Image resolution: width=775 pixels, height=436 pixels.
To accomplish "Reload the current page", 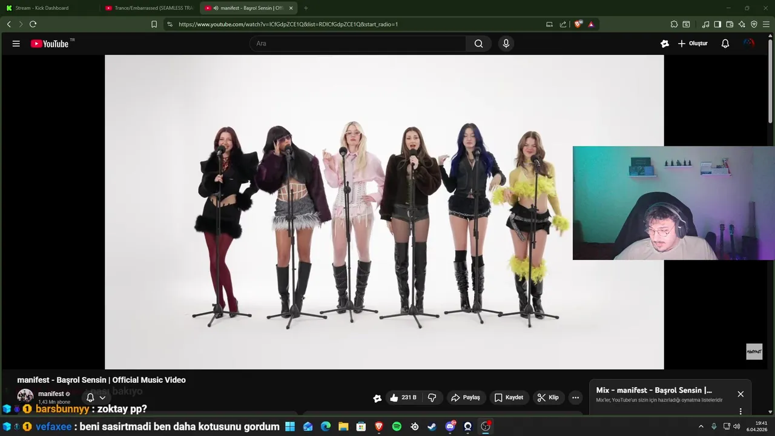I will pyautogui.click(x=33, y=24).
